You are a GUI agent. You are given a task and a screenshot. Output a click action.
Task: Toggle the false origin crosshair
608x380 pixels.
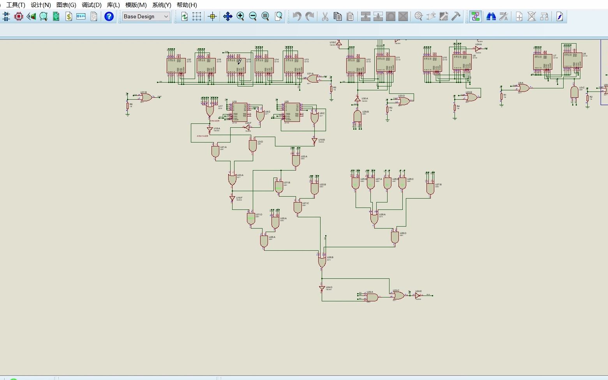point(212,16)
